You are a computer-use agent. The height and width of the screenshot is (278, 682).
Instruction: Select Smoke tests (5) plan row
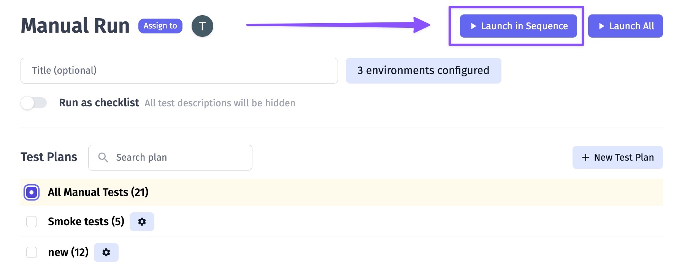click(x=86, y=222)
